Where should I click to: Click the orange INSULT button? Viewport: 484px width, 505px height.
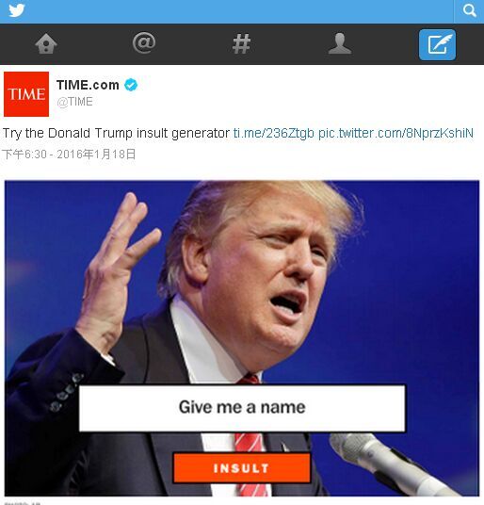242,468
